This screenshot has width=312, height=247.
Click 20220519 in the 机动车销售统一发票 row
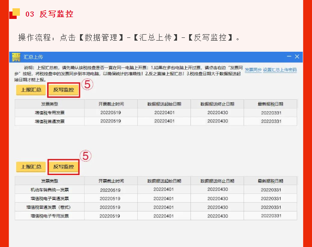pos(110,190)
